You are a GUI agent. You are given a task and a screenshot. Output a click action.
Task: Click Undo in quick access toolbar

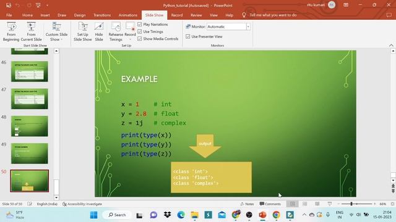[18, 6]
